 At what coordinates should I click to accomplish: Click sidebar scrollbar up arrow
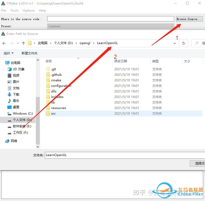[38, 60]
